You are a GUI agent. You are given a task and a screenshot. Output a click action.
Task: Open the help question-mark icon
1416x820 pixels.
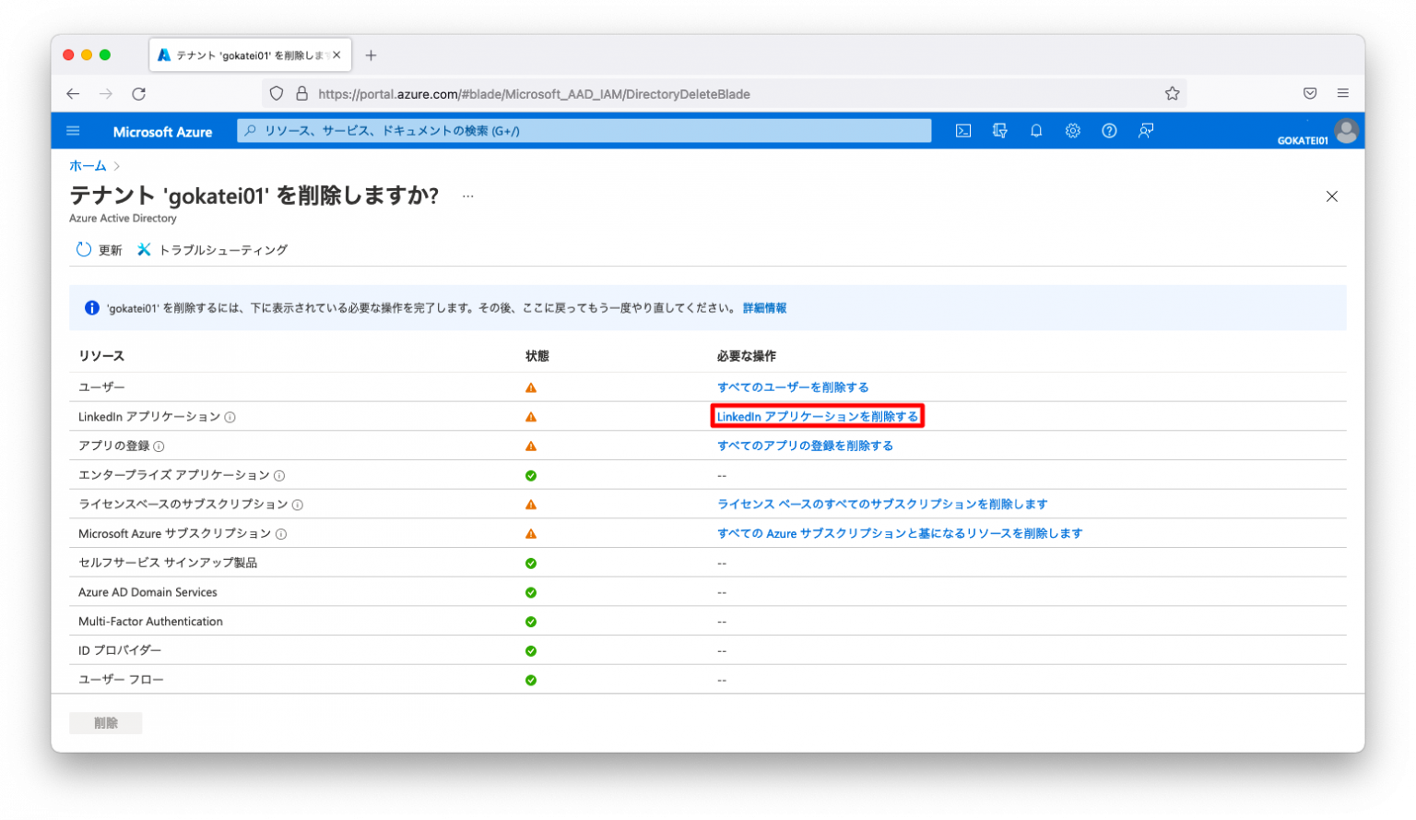click(1109, 130)
